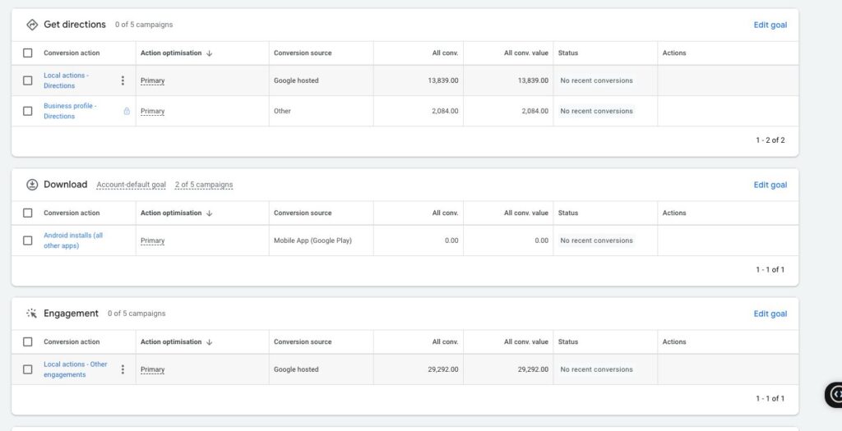Click lock icon beside Business profile - Directions
Viewport: 842px width, 431px height.
coord(127,111)
